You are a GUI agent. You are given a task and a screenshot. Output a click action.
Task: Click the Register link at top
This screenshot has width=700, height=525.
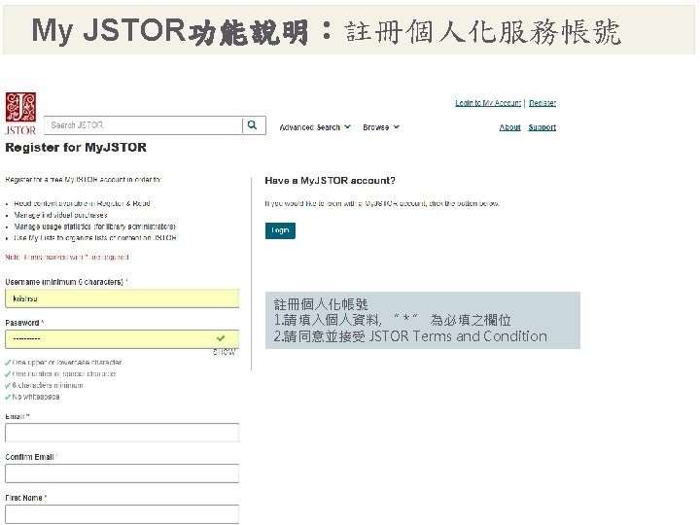542,103
